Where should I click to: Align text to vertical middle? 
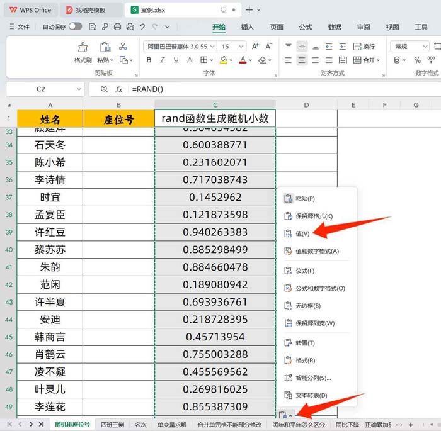pyautogui.click(x=302, y=47)
